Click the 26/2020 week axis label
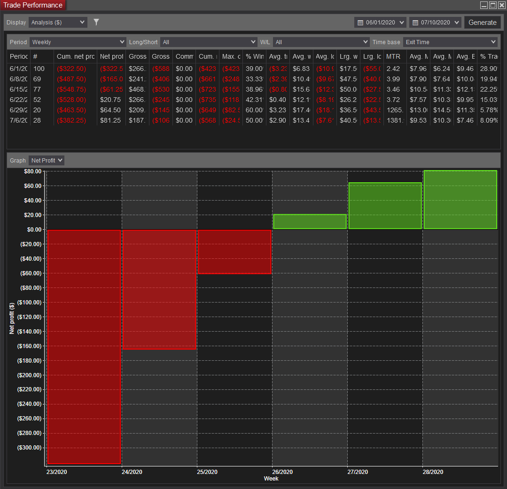Image resolution: width=507 pixels, height=489 pixels. point(282,472)
